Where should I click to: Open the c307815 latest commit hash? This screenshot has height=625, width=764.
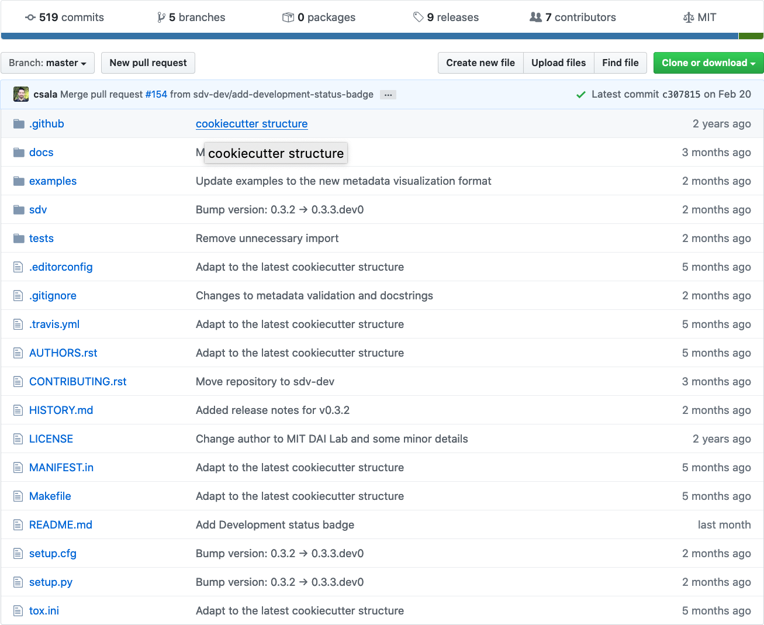(x=681, y=95)
